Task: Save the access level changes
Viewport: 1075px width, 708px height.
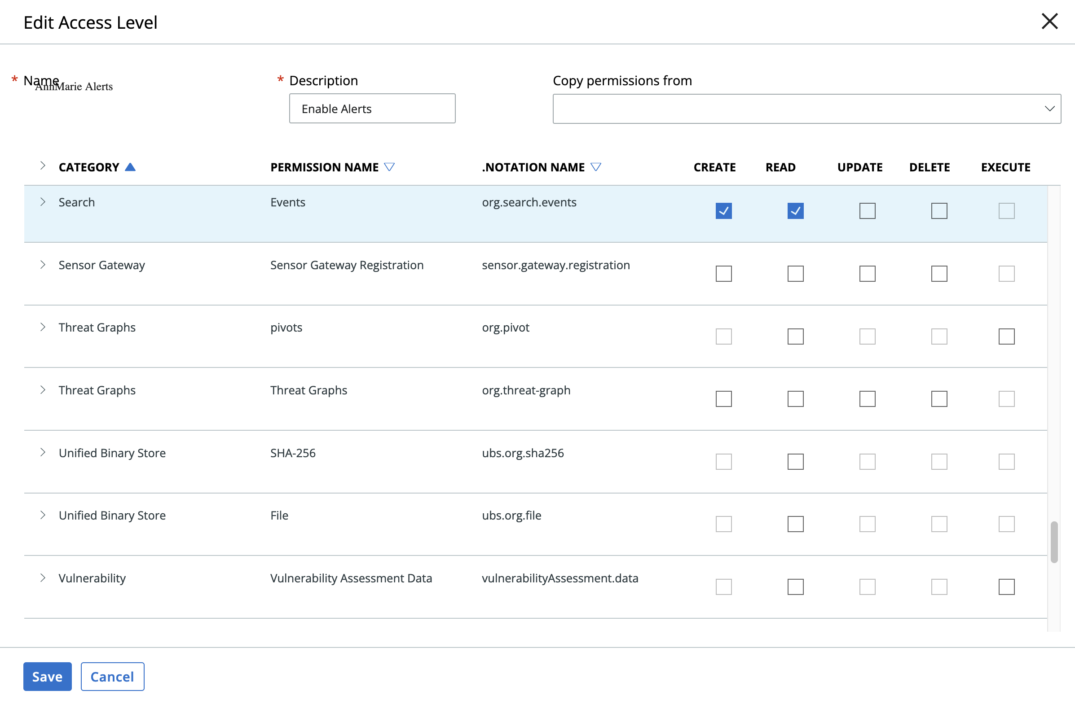Action: pyautogui.click(x=48, y=677)
